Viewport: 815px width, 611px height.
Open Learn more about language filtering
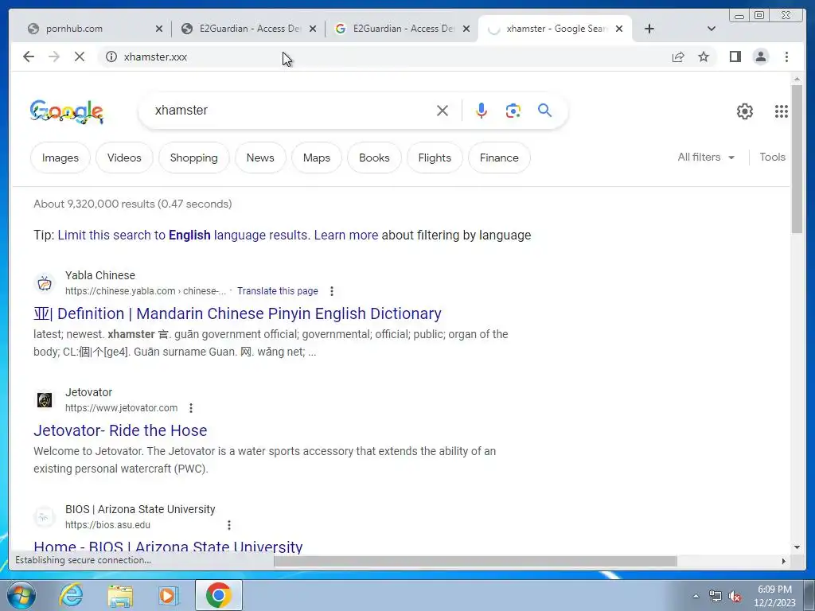(x=346, y=235)
